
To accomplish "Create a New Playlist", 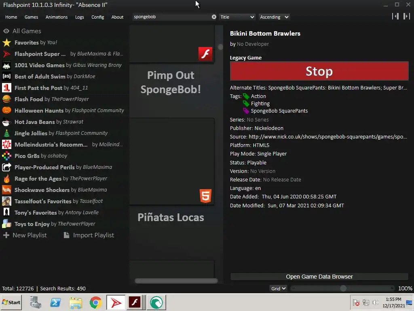I will [25, 235].
